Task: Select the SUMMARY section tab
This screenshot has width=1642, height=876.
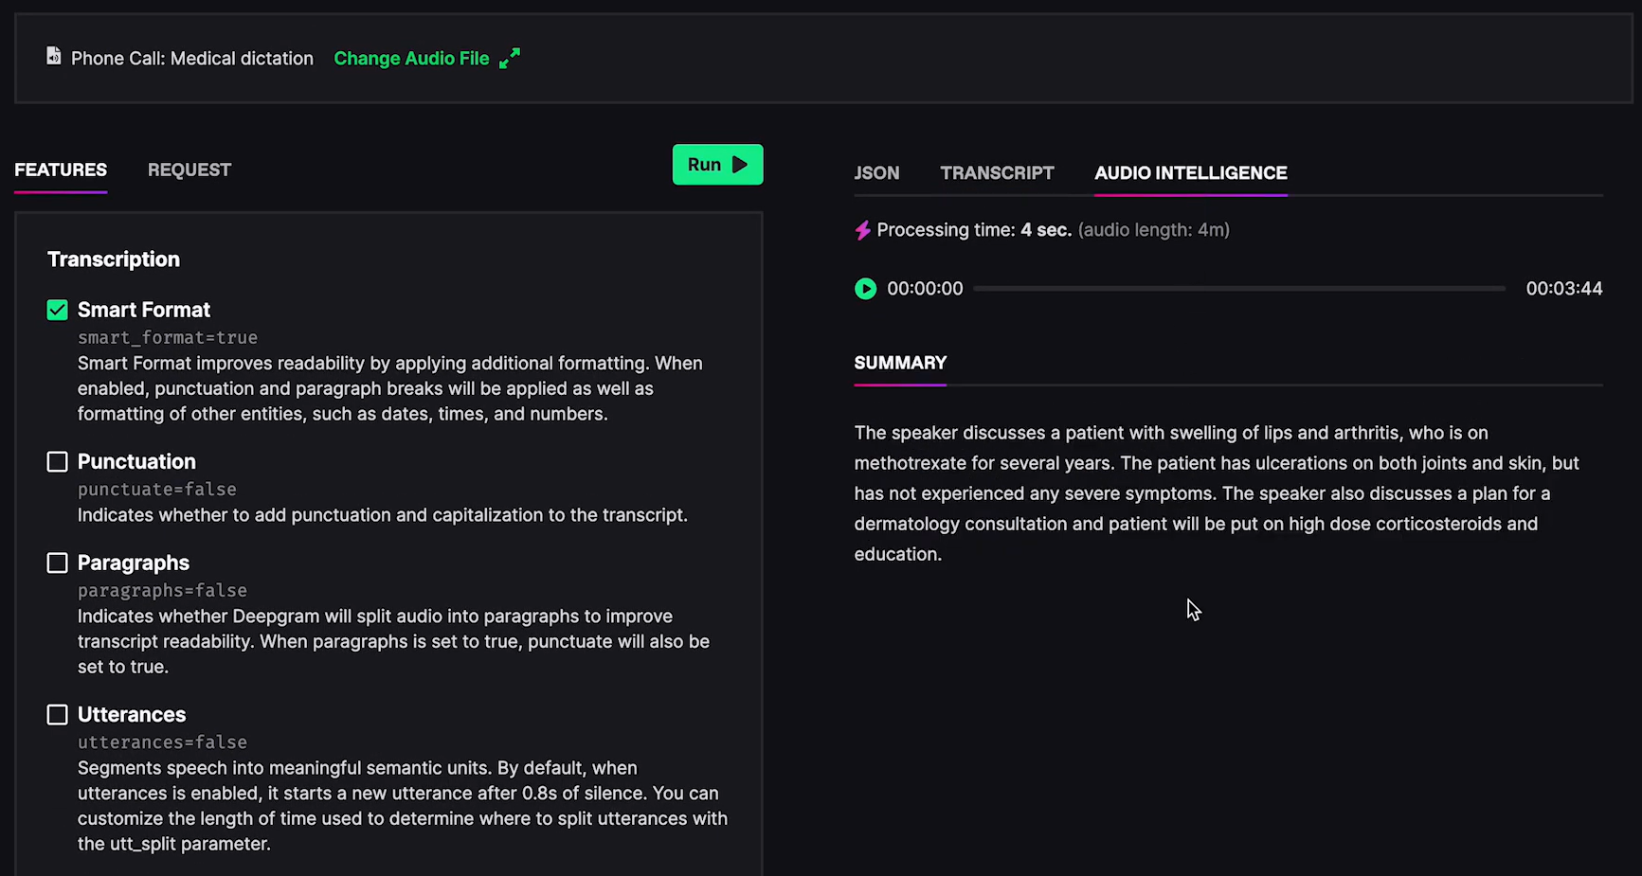Action: coord(900,364)
